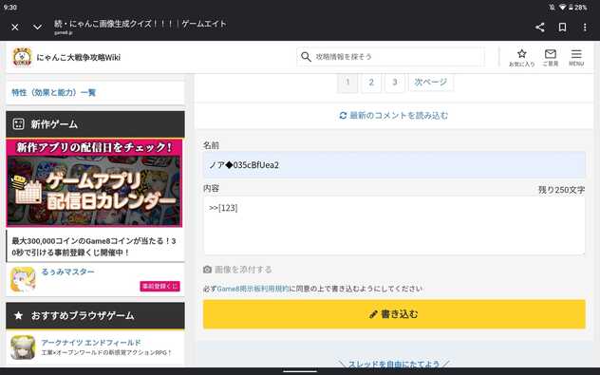Click the 新作ゲーム dice icon
The height and width of the screenshot is (375, 600).
[x=18, y=124]
